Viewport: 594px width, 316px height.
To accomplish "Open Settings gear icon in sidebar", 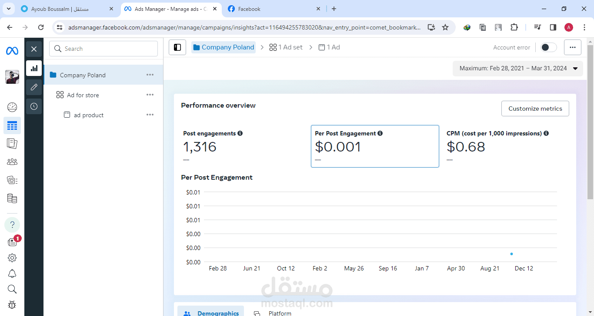I will click(12, 258).
